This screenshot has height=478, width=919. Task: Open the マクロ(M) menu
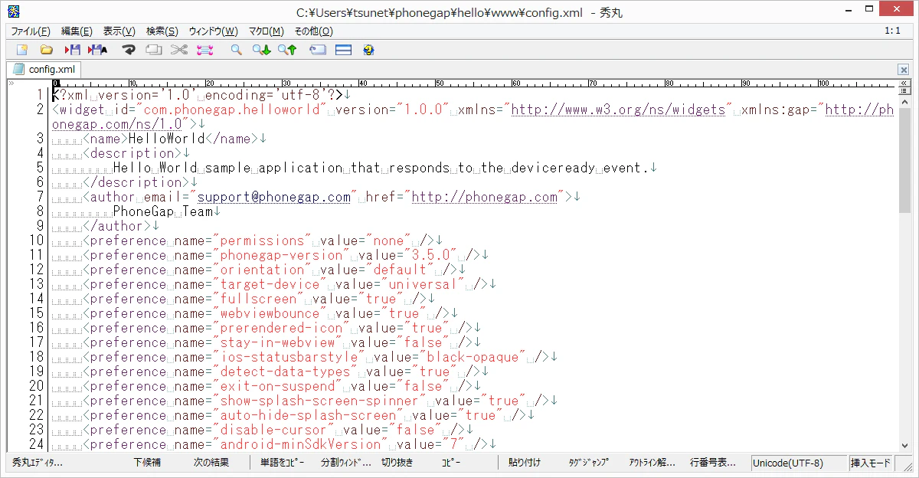(266, 31)
